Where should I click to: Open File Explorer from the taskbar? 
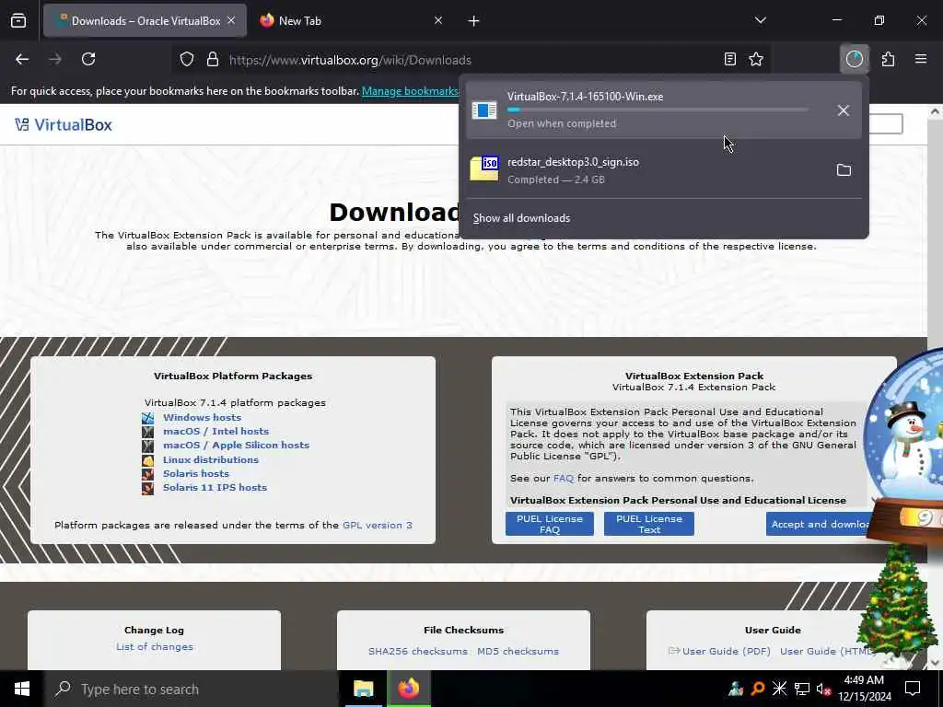point(363,689)
